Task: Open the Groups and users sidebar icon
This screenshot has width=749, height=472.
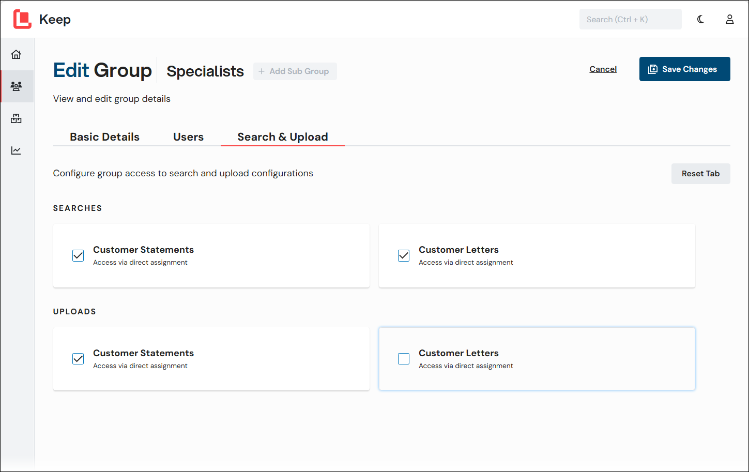Action: click(x=17, y=86)
